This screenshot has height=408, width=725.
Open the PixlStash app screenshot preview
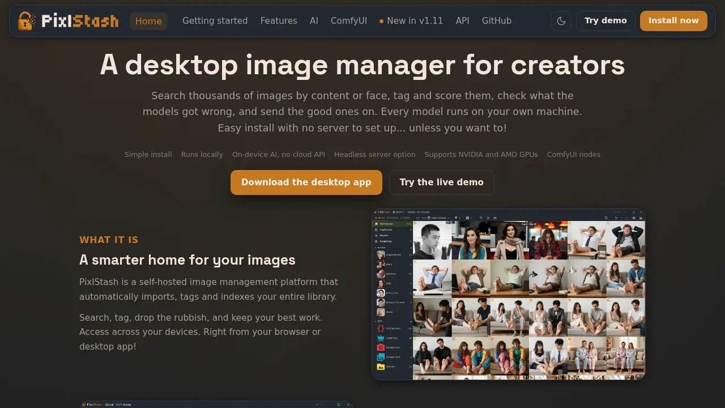tap(508, 295)
